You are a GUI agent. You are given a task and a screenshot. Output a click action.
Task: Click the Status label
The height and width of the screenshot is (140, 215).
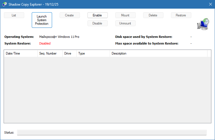(x=9, y=132)
